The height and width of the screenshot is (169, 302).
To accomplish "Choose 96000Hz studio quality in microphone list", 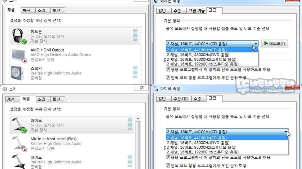I will pos(227,147).
